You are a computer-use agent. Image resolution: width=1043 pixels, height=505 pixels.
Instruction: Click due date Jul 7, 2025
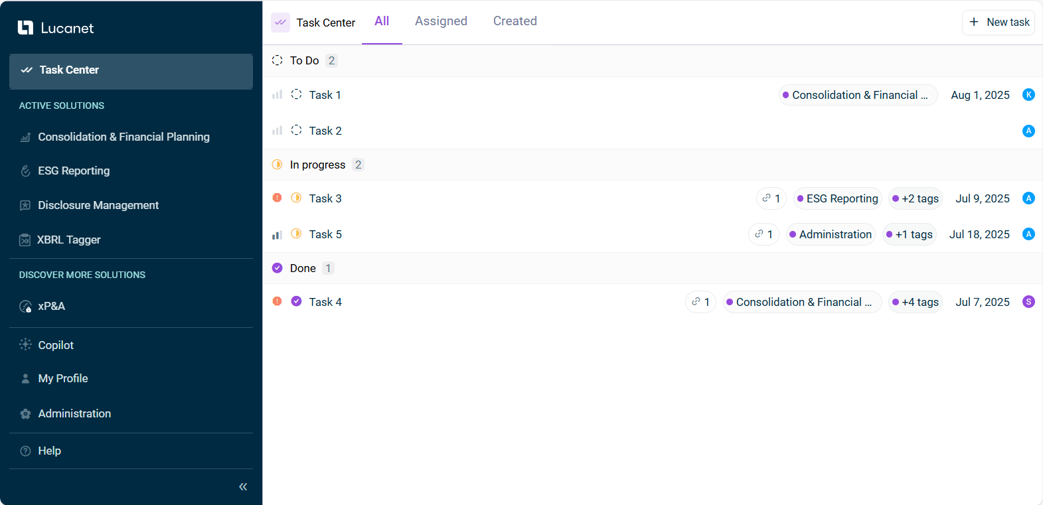(x=983, y=302)
